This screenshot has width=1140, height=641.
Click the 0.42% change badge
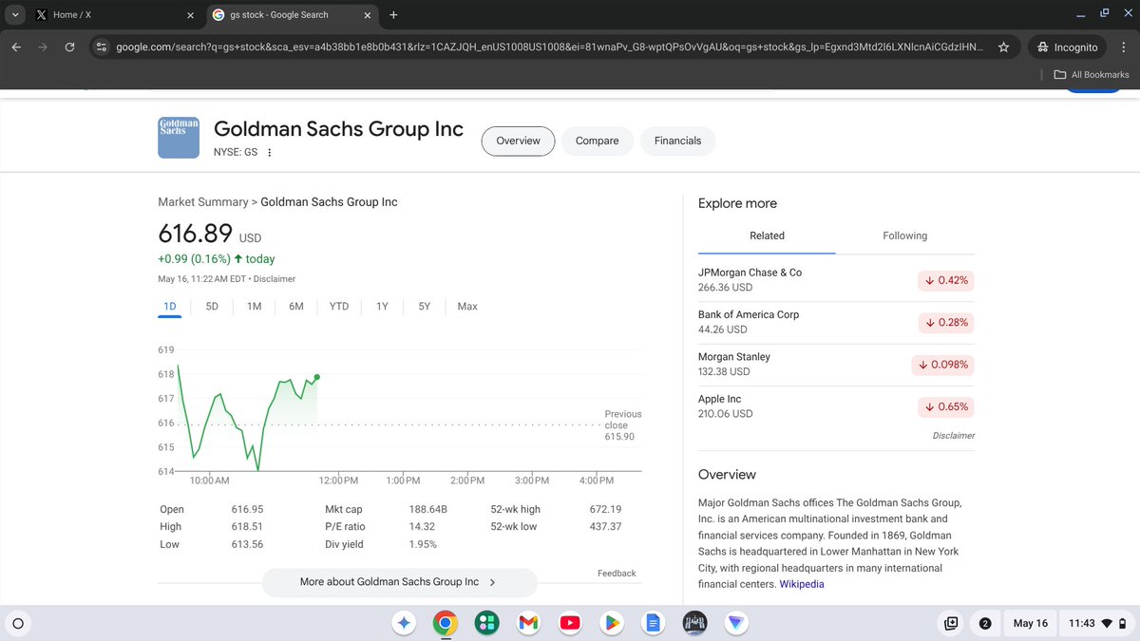point(946,280)
